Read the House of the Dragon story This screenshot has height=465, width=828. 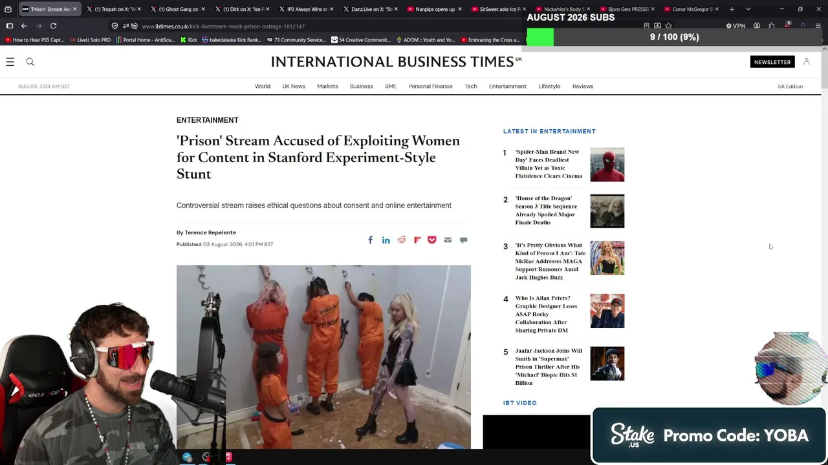coord(546,211)
